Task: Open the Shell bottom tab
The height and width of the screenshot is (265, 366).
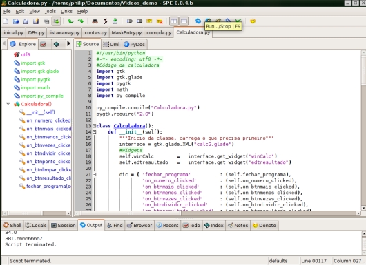Action: 12,226
